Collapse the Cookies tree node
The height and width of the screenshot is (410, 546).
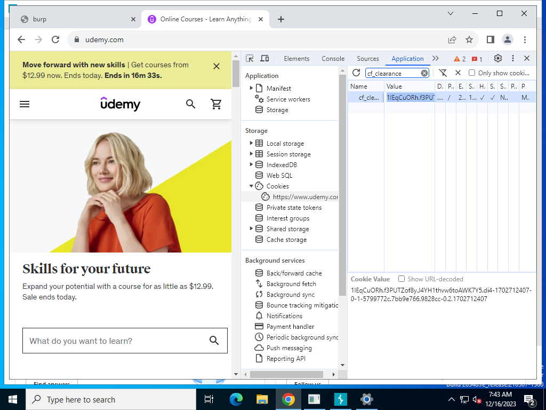(251, 186)
